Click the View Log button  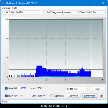tap(74, 96)
